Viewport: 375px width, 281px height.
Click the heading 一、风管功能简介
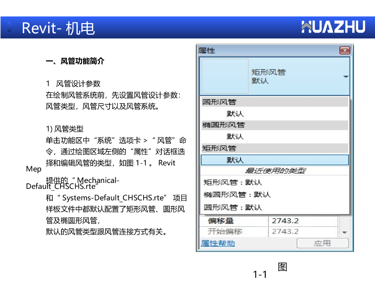[x=75, y=61]
